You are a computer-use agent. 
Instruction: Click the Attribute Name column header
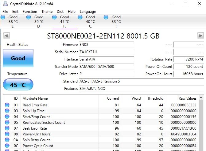(x=60, y=98)
